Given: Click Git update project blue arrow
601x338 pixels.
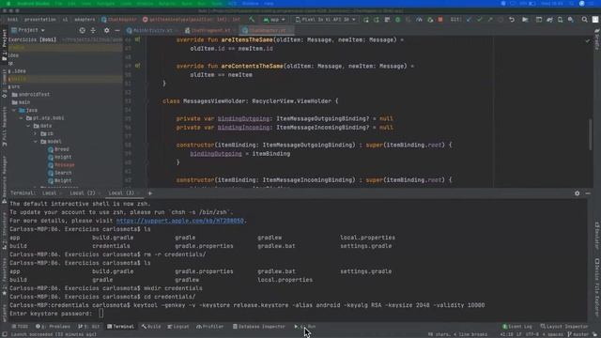Looking at the screenshot, I should 469,20.
